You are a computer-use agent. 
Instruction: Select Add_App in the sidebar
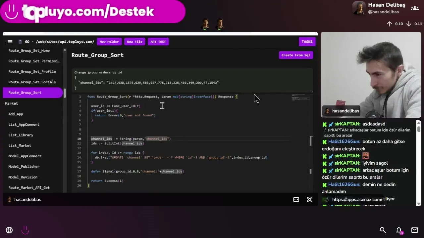(16, 114)
